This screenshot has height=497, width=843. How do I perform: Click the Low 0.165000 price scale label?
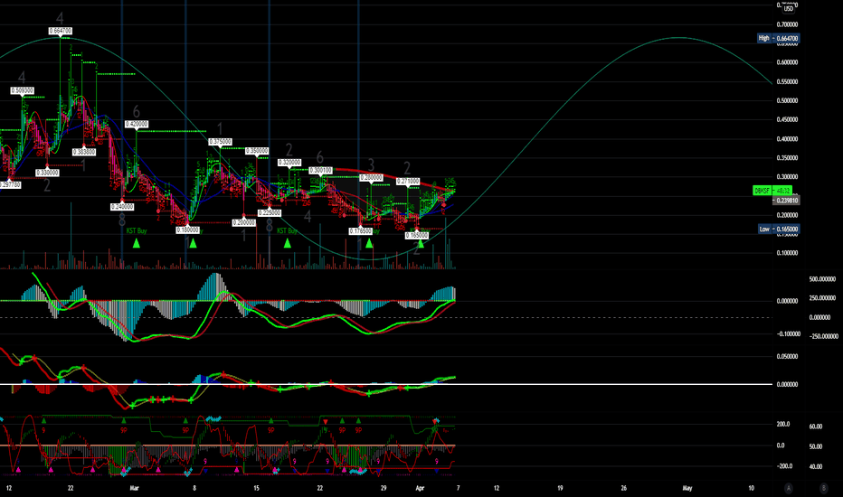(x=778, y=229)
